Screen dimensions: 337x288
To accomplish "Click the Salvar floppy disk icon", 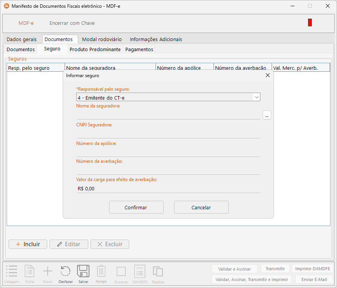I will click(83, 271).
